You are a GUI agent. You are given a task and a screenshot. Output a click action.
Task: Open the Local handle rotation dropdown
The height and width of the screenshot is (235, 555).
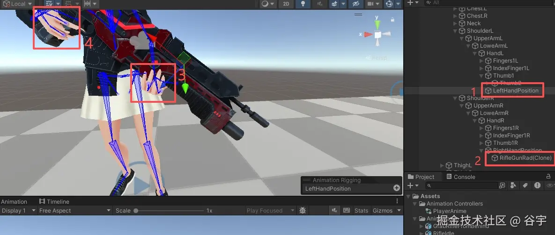click(x=17, y=4)
